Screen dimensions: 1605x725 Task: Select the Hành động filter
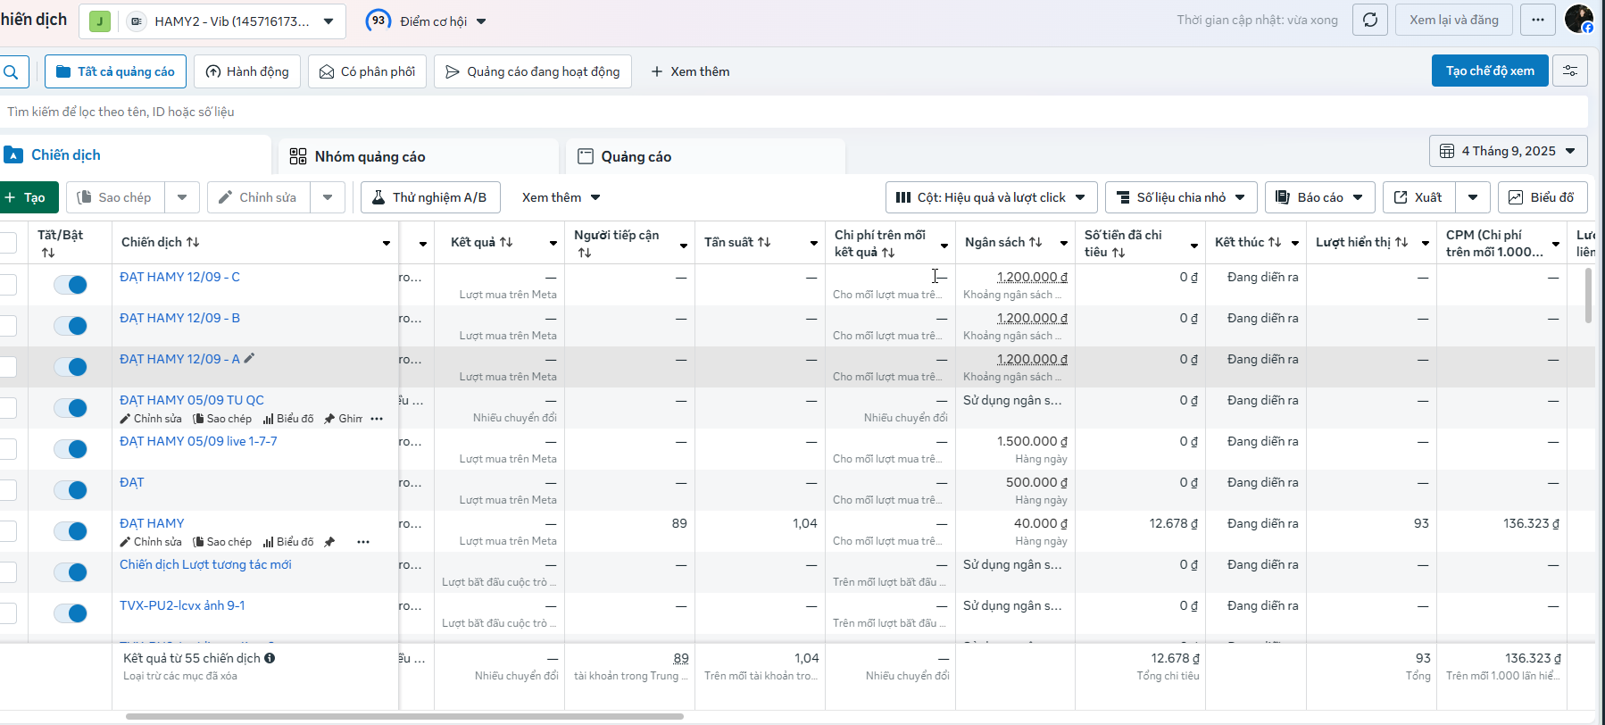pyautogui.click(x=247, y=71)
